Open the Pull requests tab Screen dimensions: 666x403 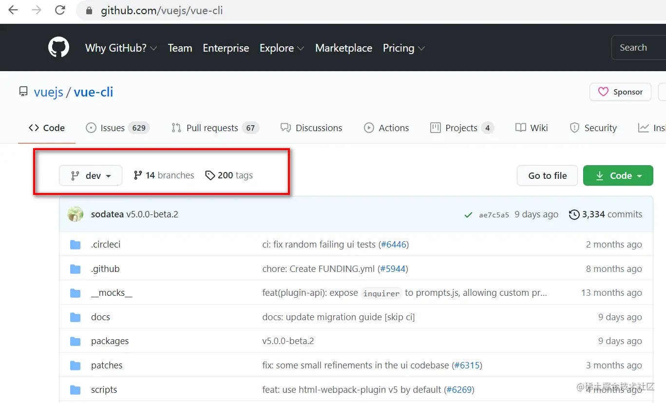pos(215,128)
